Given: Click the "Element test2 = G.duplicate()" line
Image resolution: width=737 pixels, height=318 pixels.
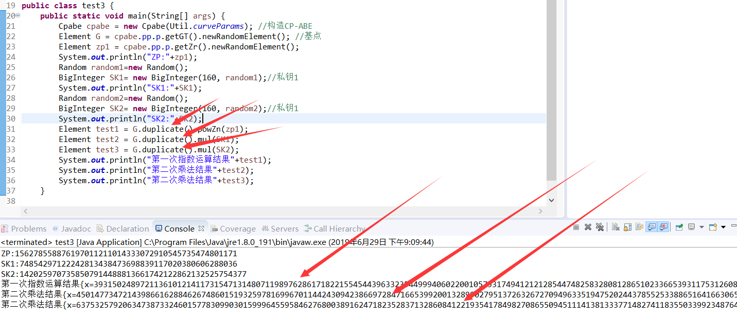Looking at the screenshot, I should coord(149,139).
